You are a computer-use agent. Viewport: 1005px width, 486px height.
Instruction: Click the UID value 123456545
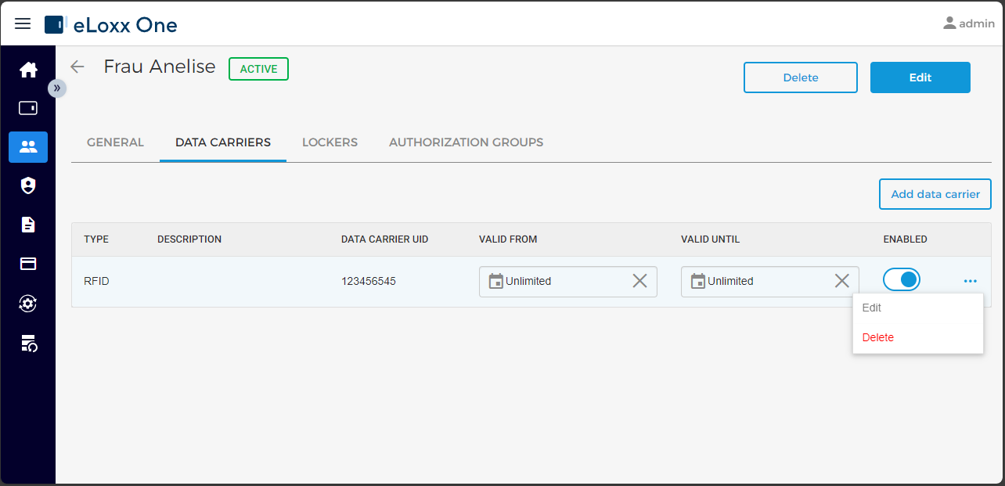coord(369,281)
